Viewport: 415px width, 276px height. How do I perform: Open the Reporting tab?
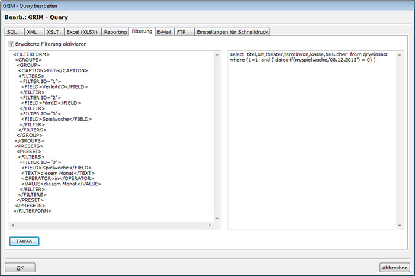[x=115, y=32]
